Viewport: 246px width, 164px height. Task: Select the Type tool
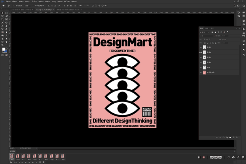(2, 39)
